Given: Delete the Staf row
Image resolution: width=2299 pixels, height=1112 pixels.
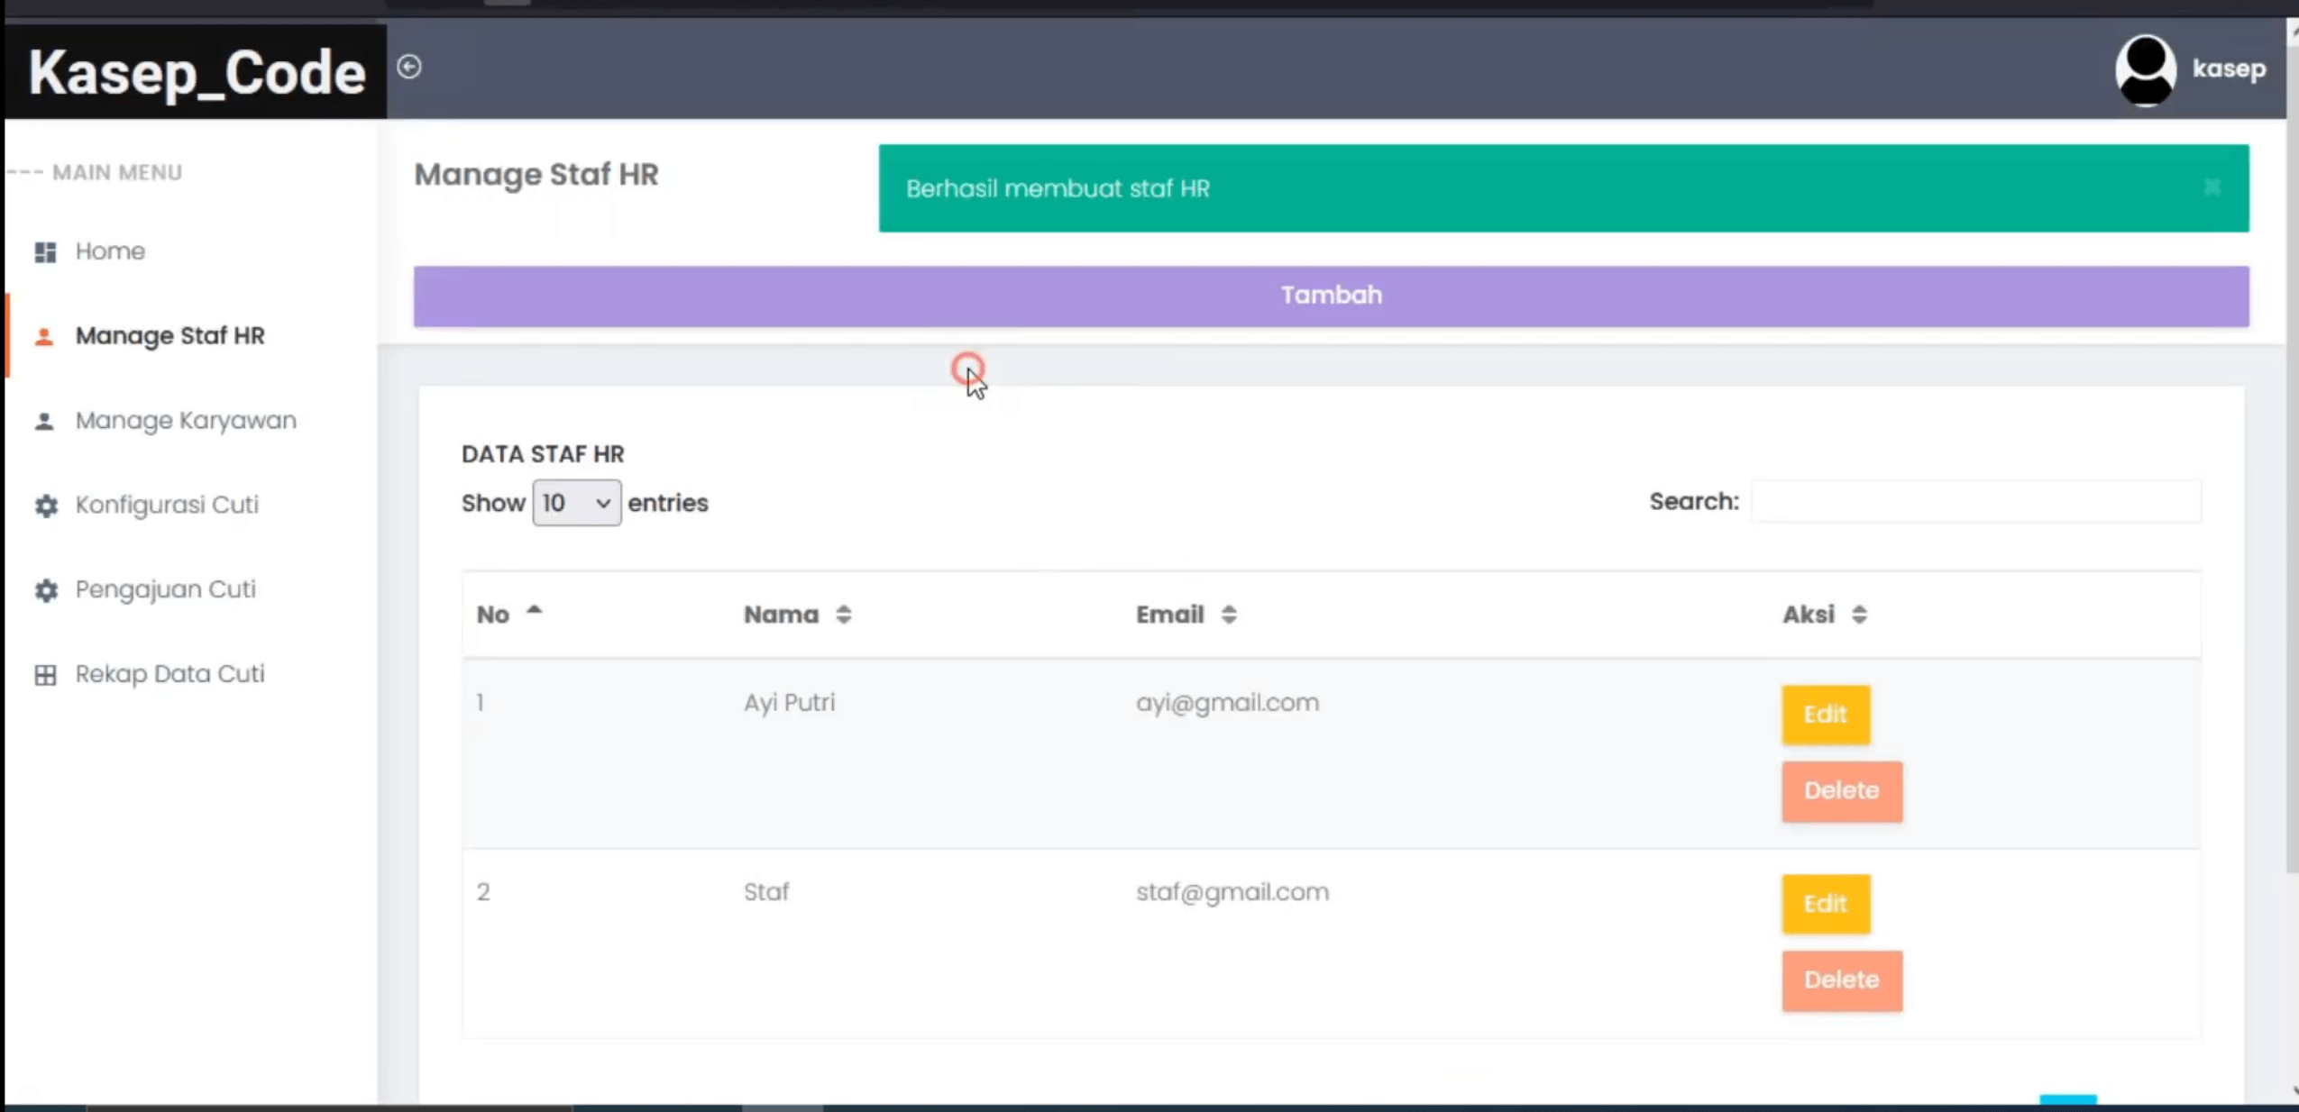Looking at the screenshot, I should (1842, 980).
